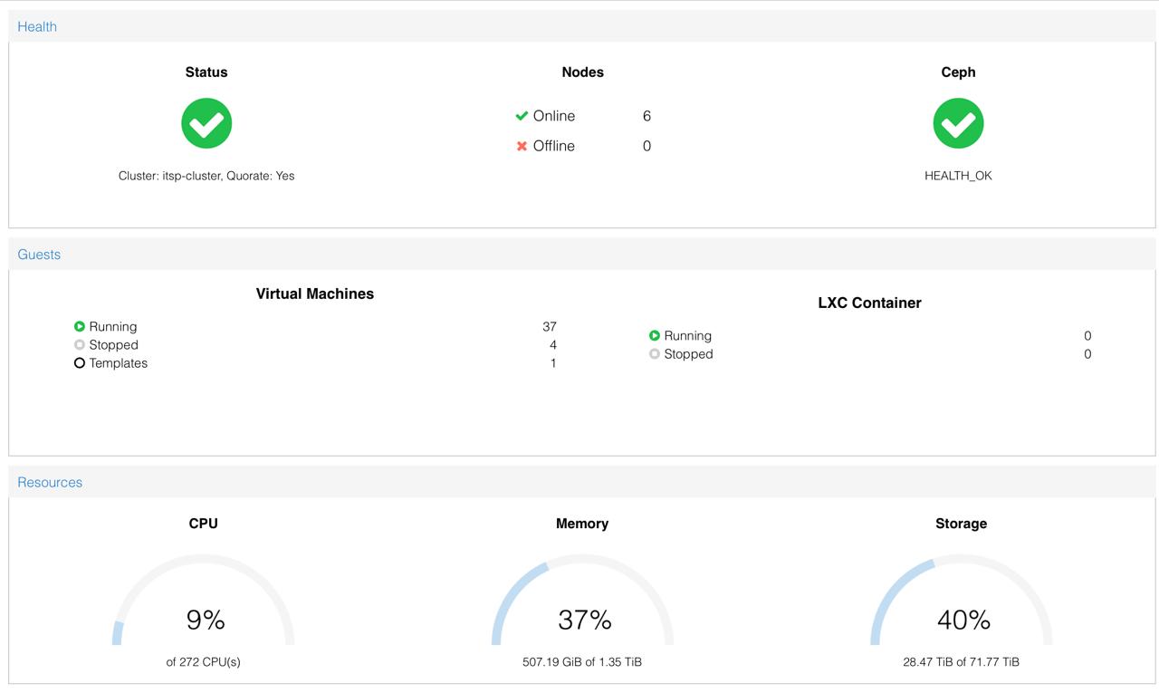Click the Health panel header
Viewport: 1159px width, 693px height.
click(582, 26)
